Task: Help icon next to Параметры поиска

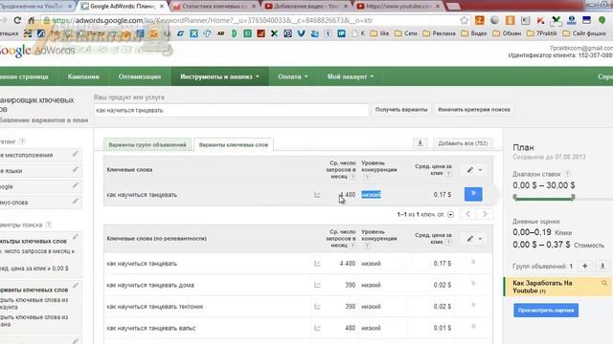Action: click(48, 225)
